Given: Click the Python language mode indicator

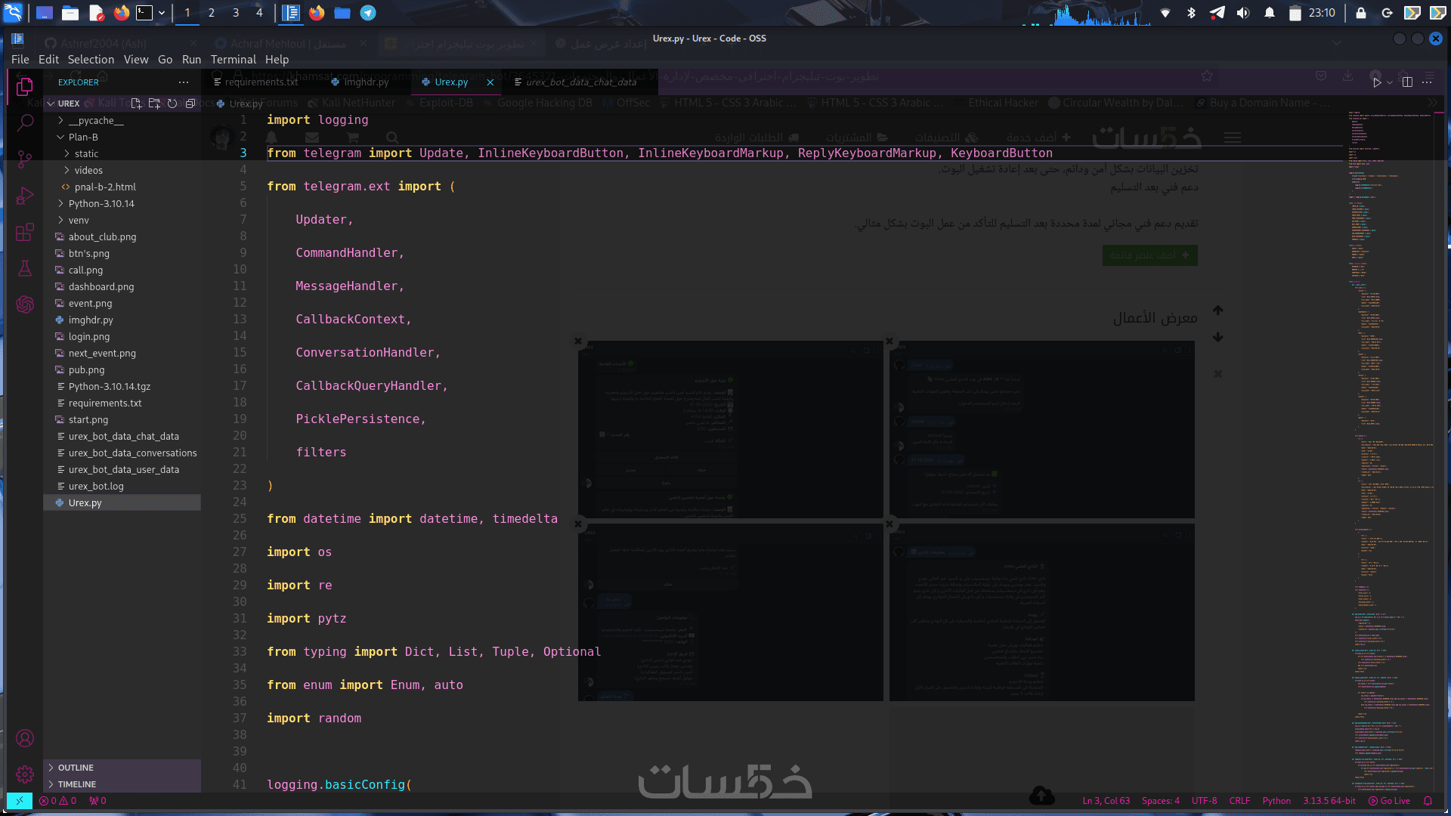Looking at the screenshot, I should coord(1276,801).
